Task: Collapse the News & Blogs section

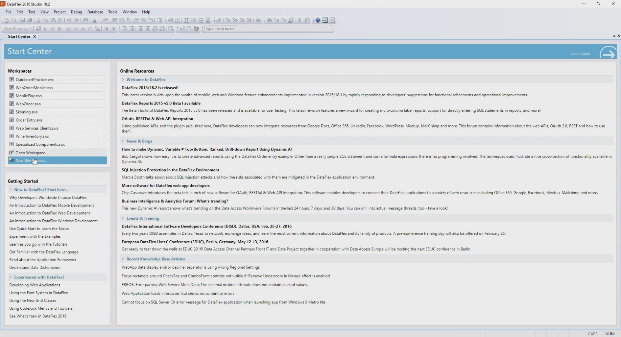Action: [123, 141]
